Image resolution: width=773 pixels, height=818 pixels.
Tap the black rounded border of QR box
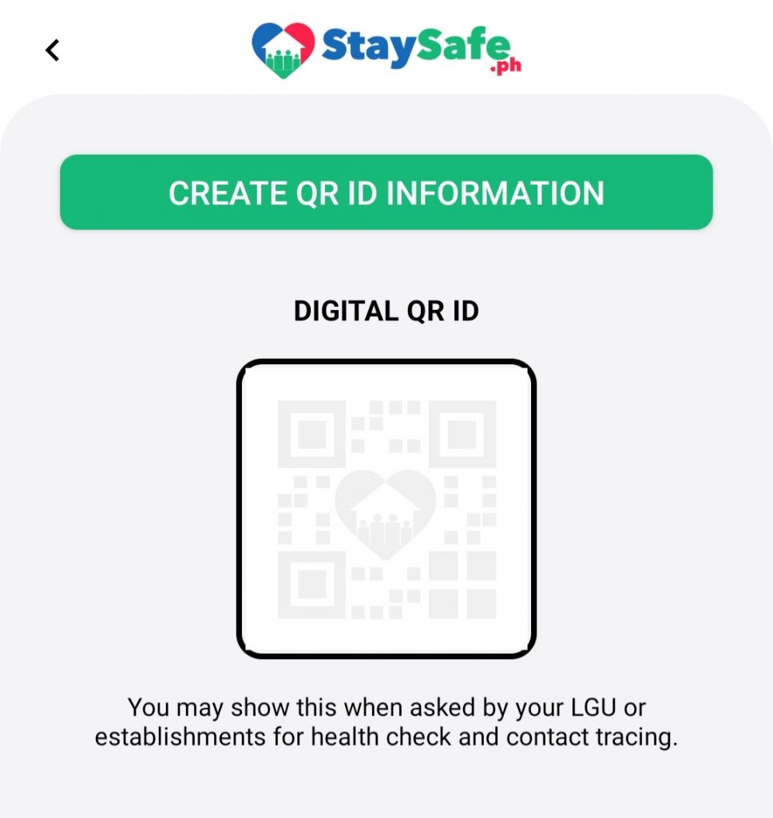pos(386,362)
